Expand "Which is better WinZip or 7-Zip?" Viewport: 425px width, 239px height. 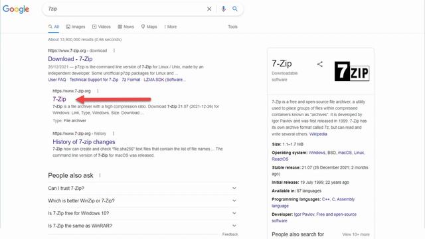click(x=142, y=200)
